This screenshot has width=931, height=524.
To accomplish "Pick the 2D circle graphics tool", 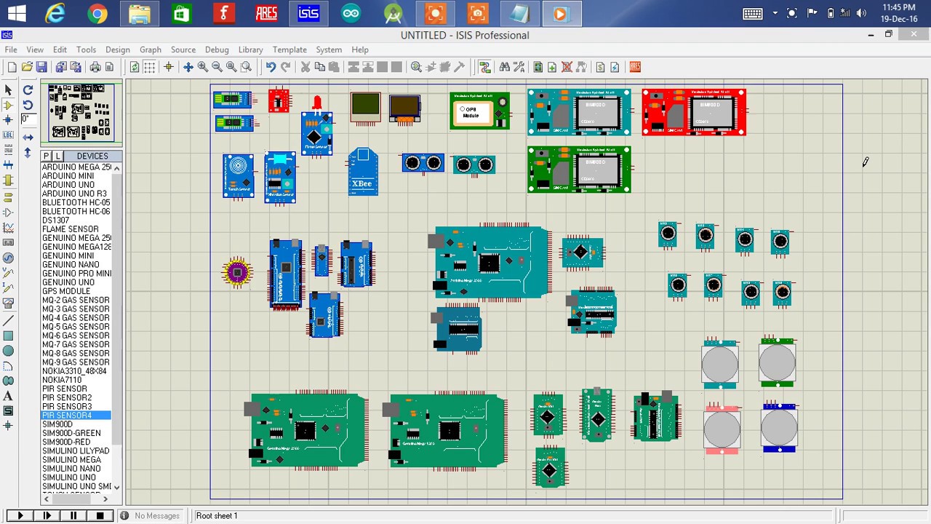I will point(9,351).
